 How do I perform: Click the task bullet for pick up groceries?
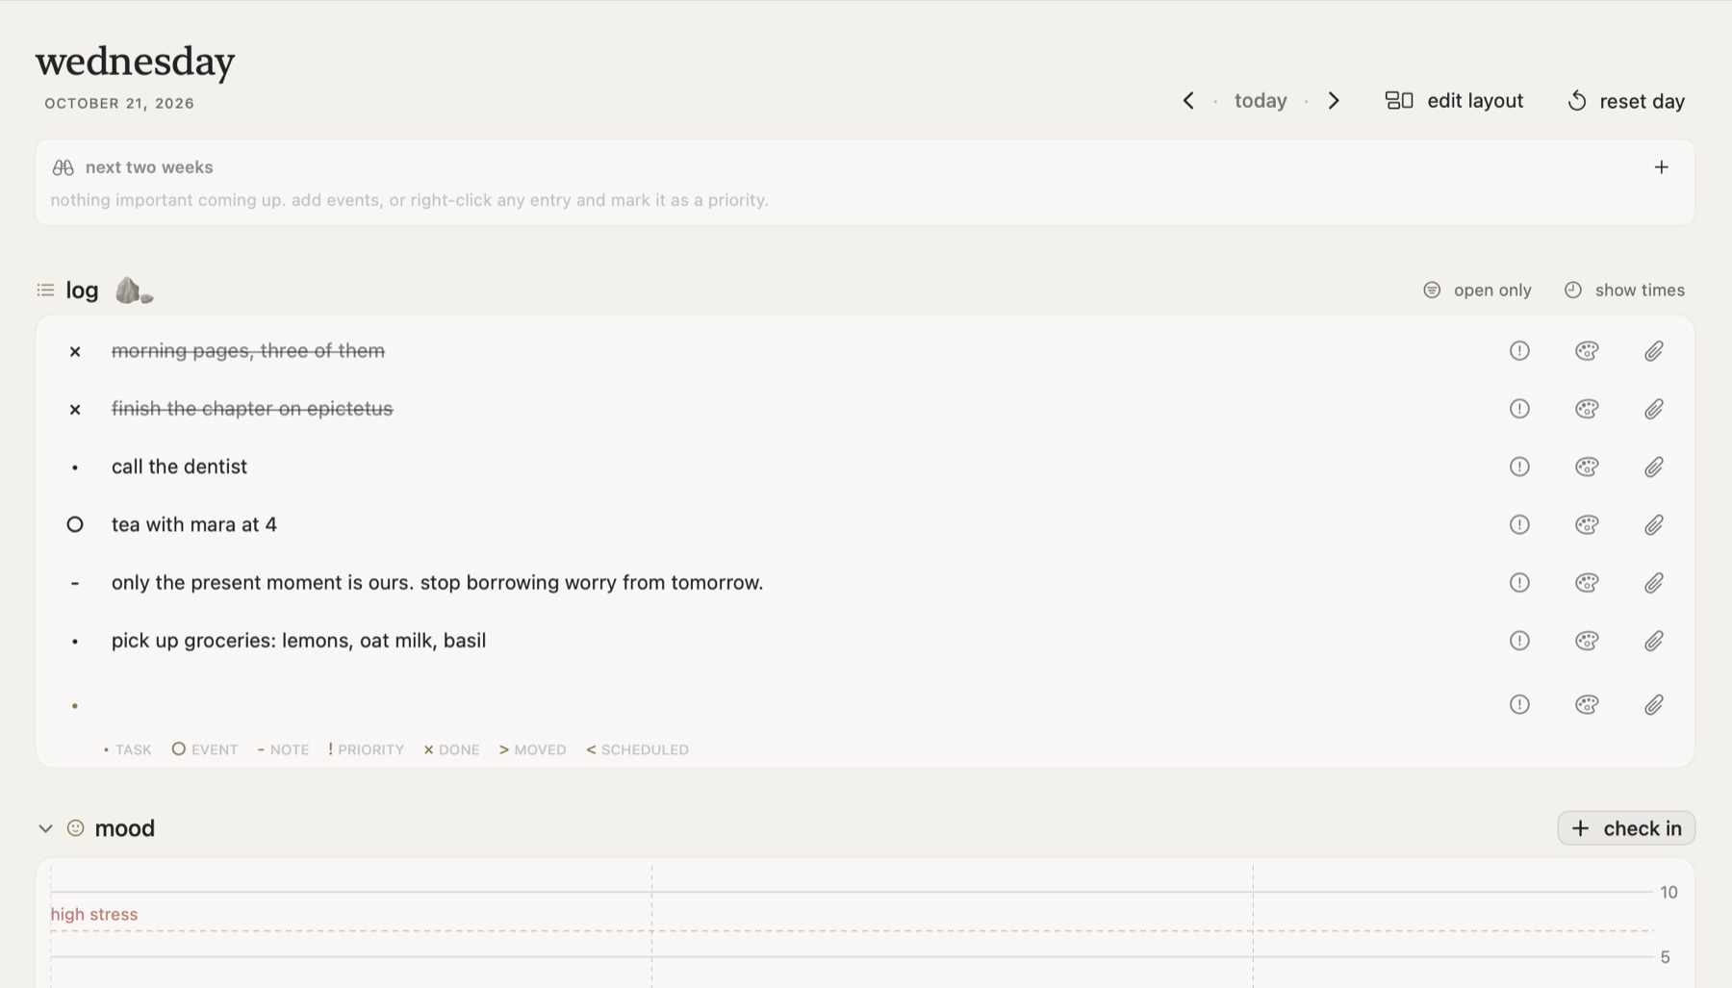point(75,642)
